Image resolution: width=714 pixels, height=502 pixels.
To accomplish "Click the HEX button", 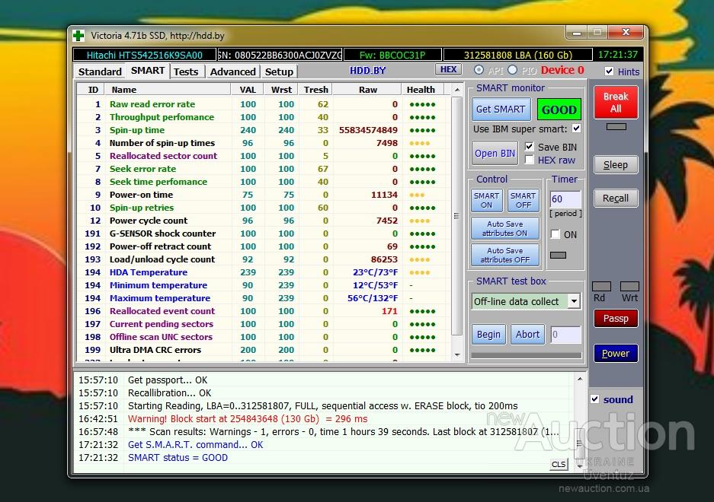I will 448,69.
